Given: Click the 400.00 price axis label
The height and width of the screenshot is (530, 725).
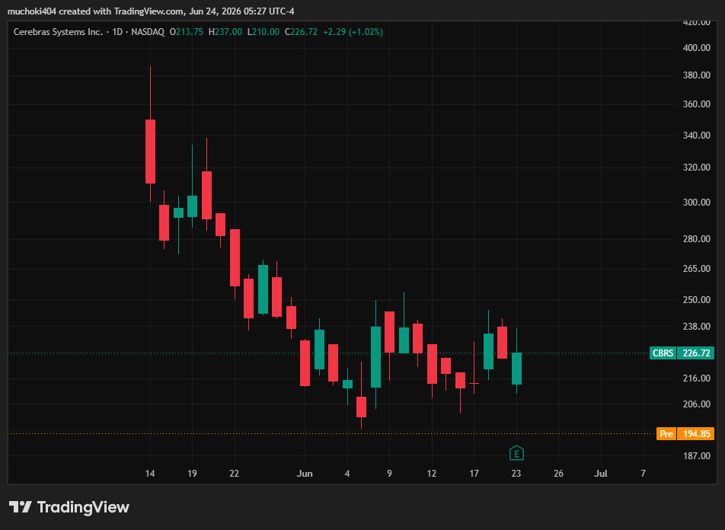Looking at the screenshot, I should [x=696, y=48].
